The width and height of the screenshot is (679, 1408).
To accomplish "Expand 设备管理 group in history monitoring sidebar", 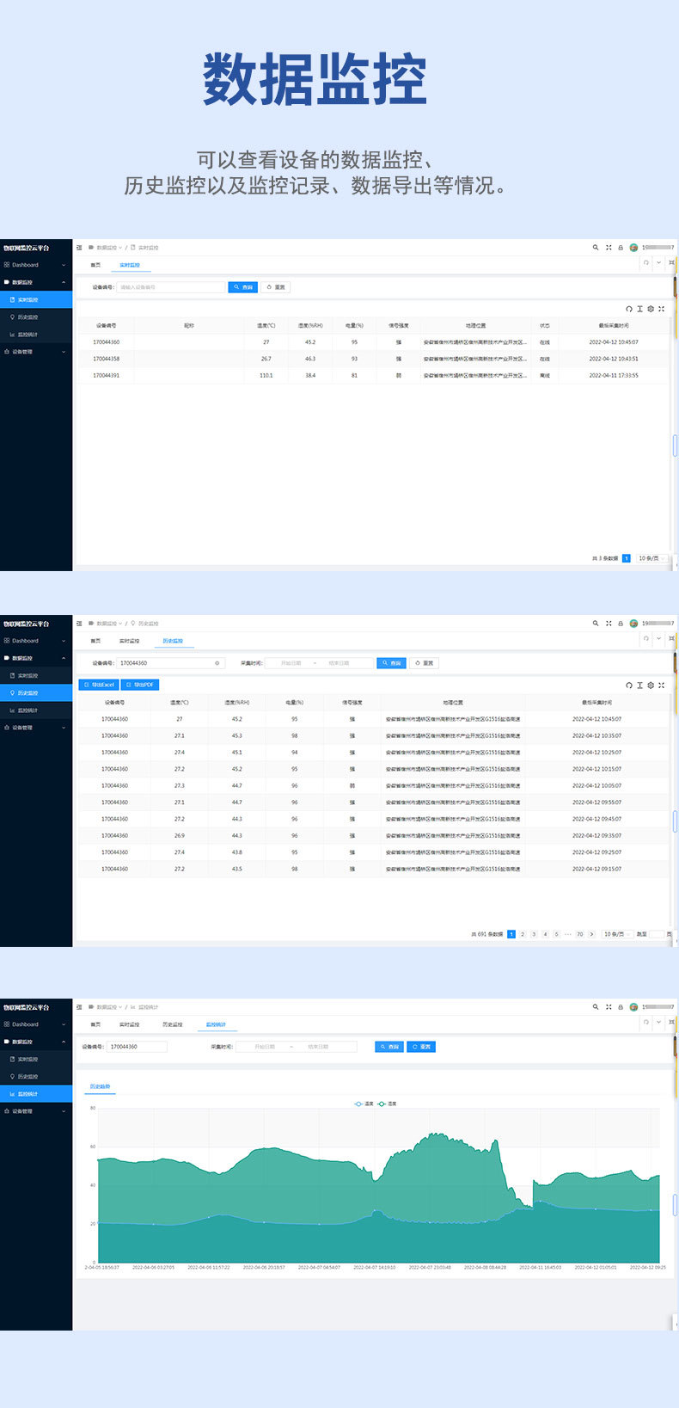I will 36,728.
